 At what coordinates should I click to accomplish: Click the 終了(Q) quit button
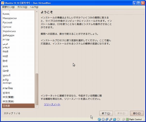tap(106, 113)
